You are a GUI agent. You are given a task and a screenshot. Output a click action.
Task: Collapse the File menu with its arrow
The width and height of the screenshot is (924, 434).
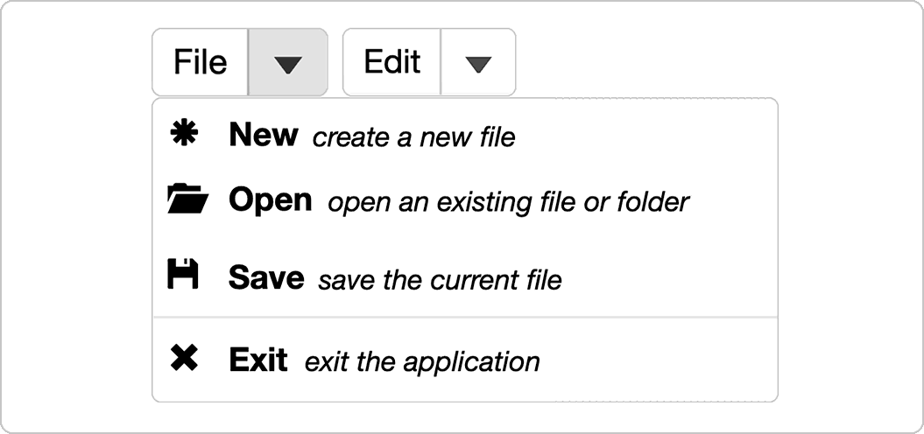coord(288,62)
